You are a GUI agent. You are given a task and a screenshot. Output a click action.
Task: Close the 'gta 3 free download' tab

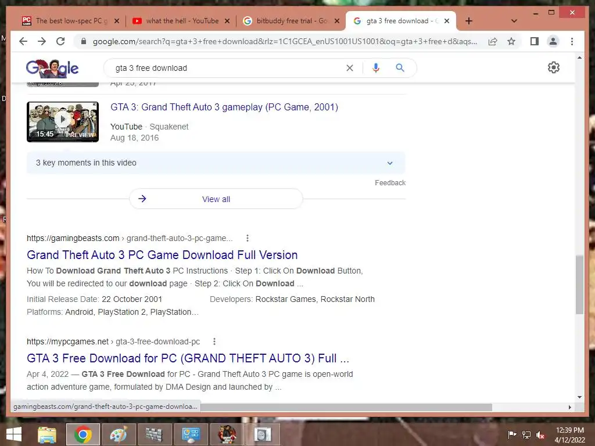click(x=447, y=21)
